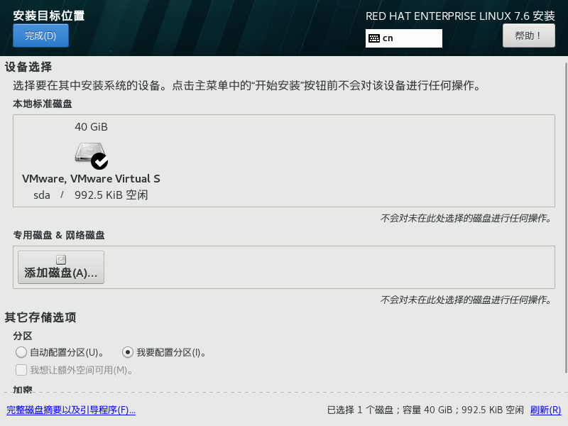Open the 帮助! help button
The width and height of the screenshot is (568, 426).
[528, 35]
